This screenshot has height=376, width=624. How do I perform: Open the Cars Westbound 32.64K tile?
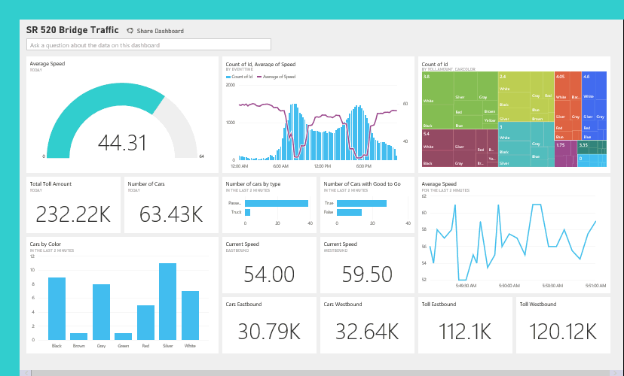point(367,325)
